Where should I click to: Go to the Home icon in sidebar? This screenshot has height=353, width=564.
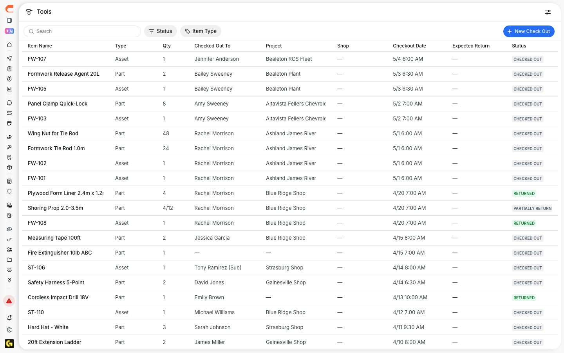pos(9,45)
